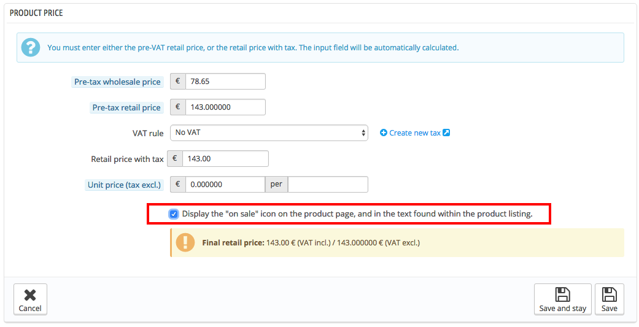
Task: Open the Create new tax link
Action: coord(414,133)
